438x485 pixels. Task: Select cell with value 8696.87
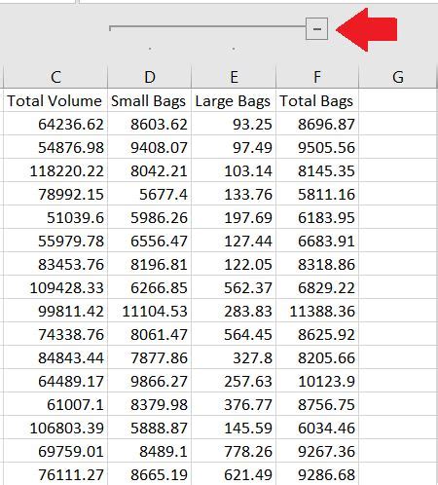317,124
